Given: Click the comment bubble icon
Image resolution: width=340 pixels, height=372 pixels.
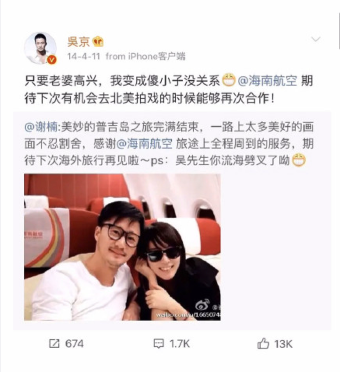Looking at the screenshot, I should click(x=159, y=344).
